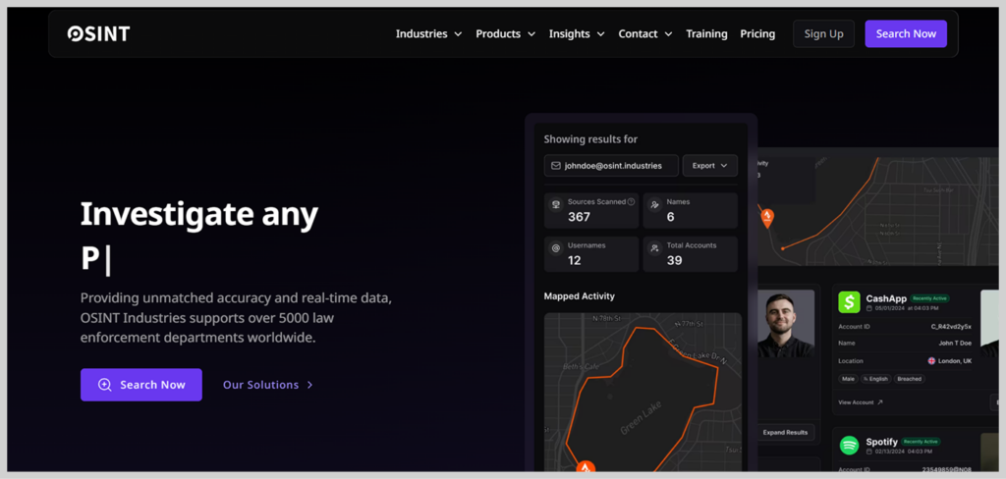Open the Pricing page
This screenshot has width=1006, height=479.
click(x=757, y=33)
